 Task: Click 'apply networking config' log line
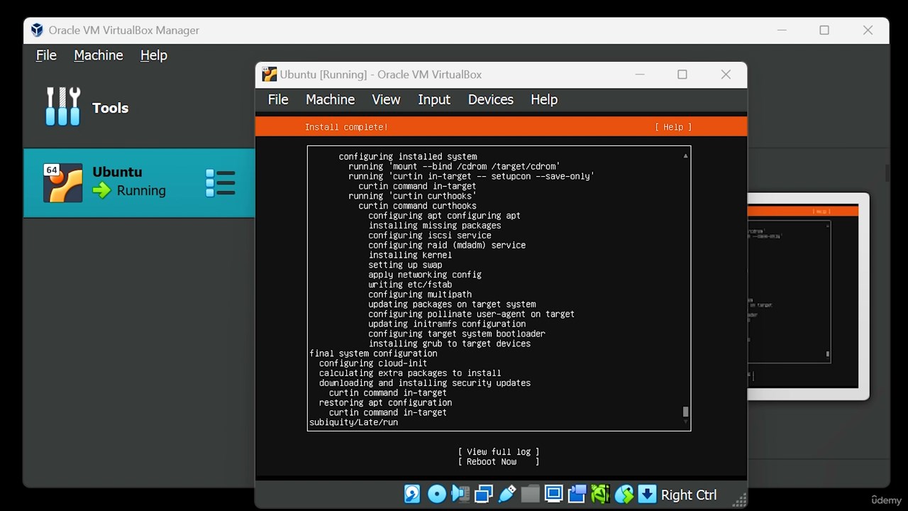(x=425, y=275)
